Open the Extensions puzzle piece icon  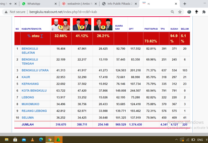204,12
